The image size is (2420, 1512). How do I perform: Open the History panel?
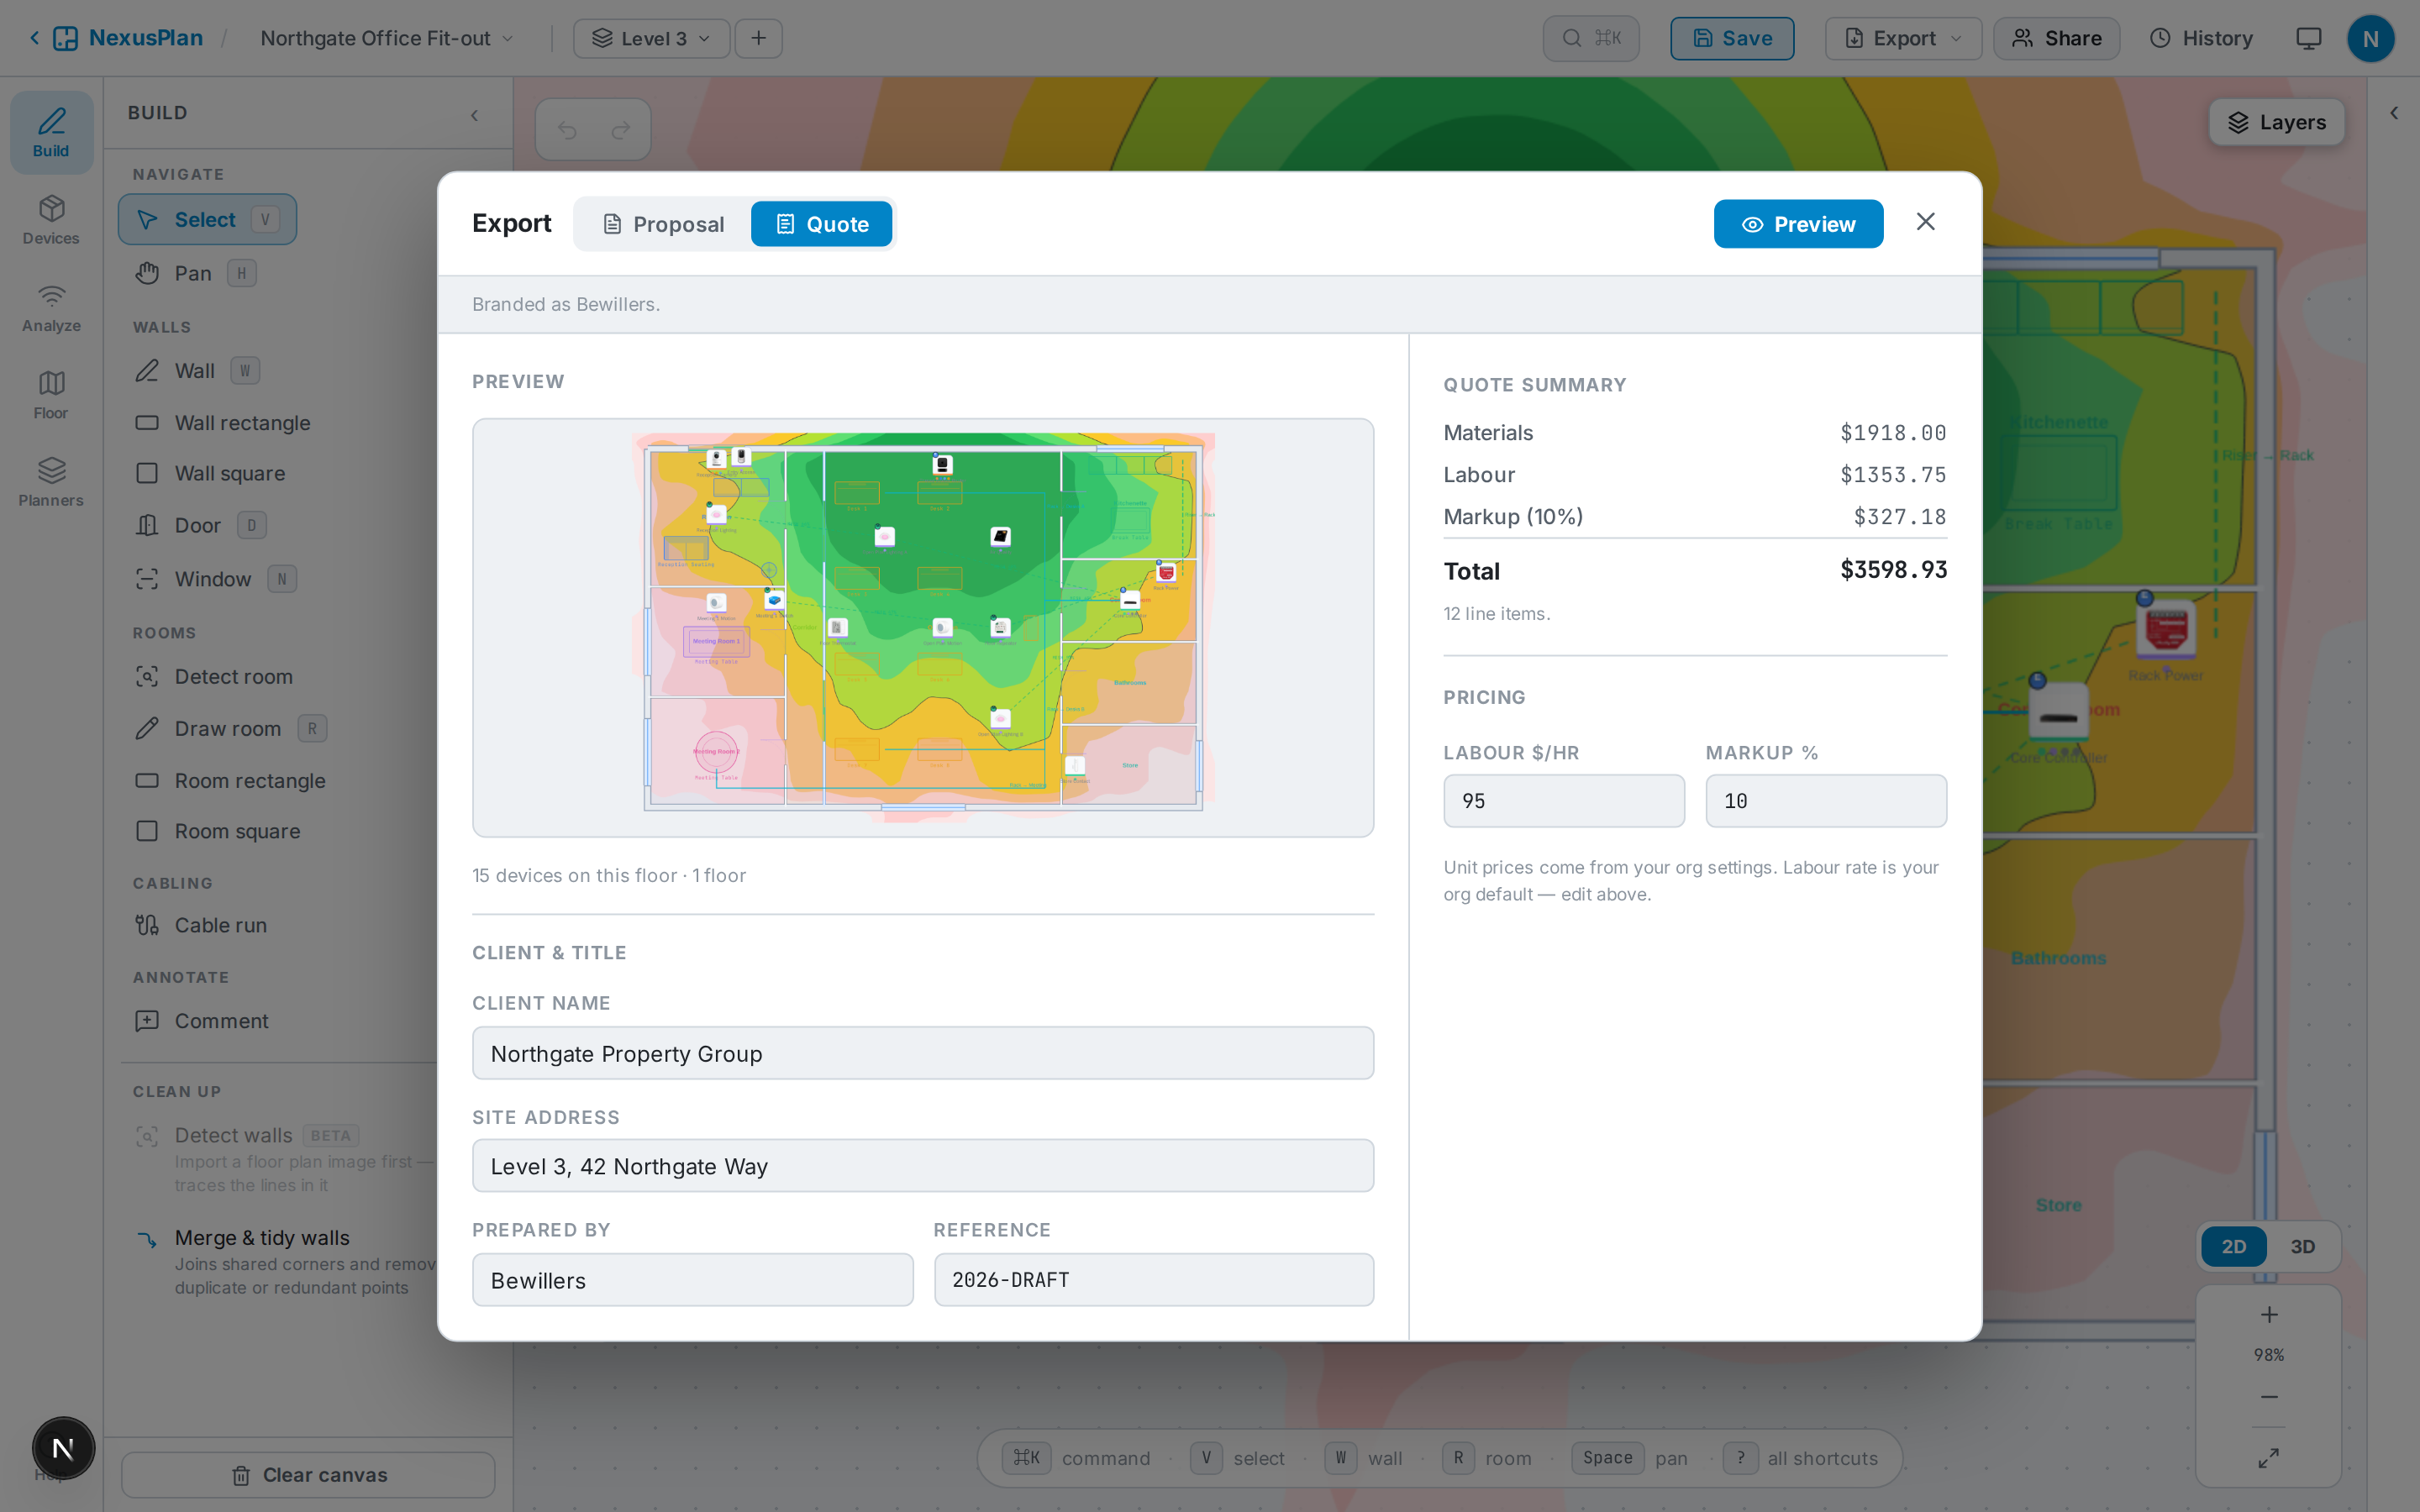click(2201, 38)
